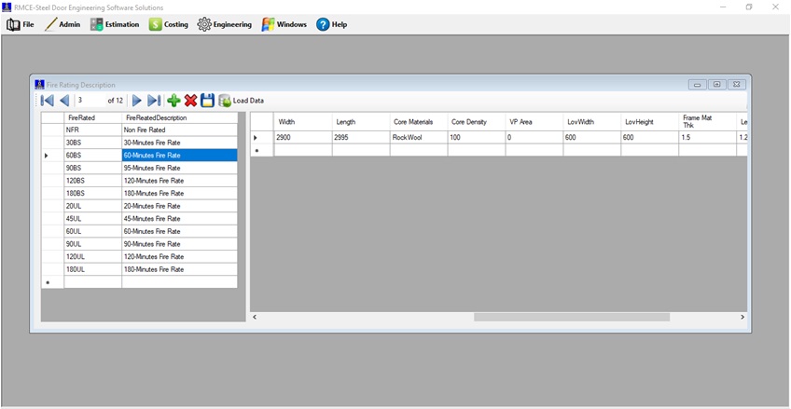
Task: Open the Windows menu
Action: pyautogui.click(x=284, y=24)
